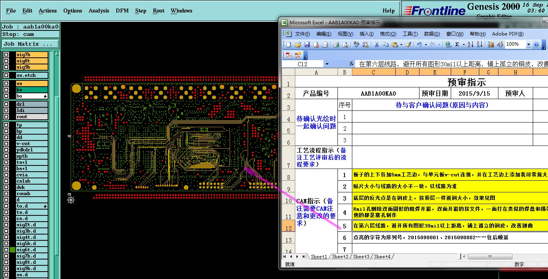
Task: Click the Paste clipboard icon in Excel
Action: pos(395,44)
